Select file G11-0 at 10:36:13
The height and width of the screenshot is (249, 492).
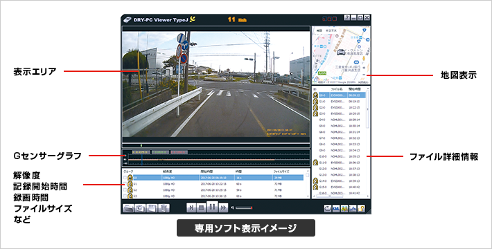click(x=339, y=163)
